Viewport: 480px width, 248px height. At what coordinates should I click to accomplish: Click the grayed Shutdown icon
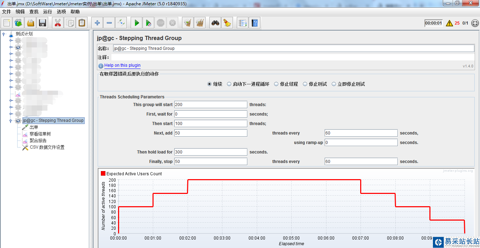pyautogui.click(x=173, y=23)
